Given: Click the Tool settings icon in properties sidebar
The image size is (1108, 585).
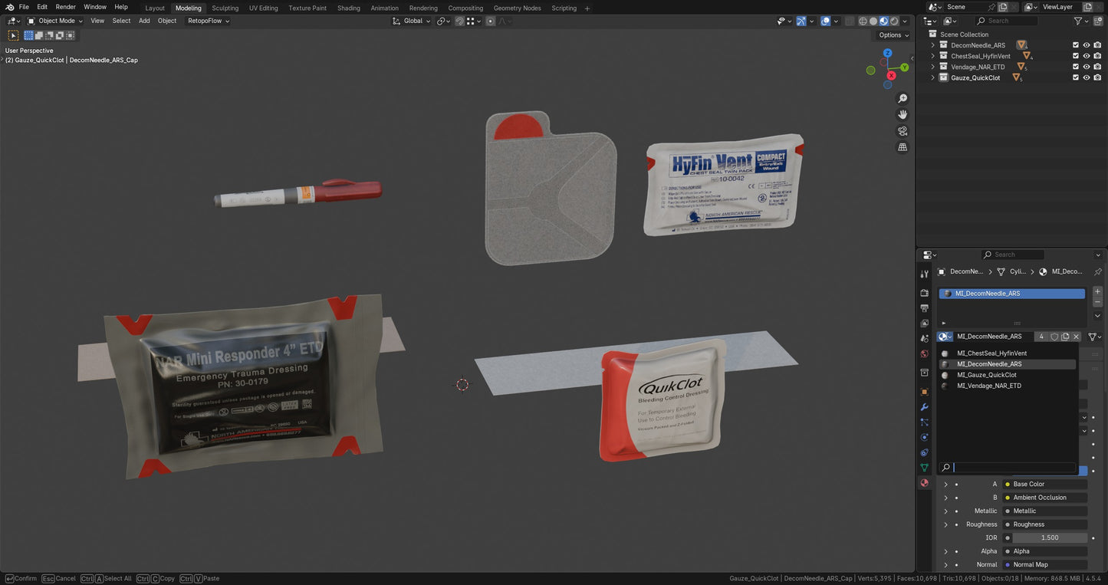Looking at the screenshot, I should (924, 272).
